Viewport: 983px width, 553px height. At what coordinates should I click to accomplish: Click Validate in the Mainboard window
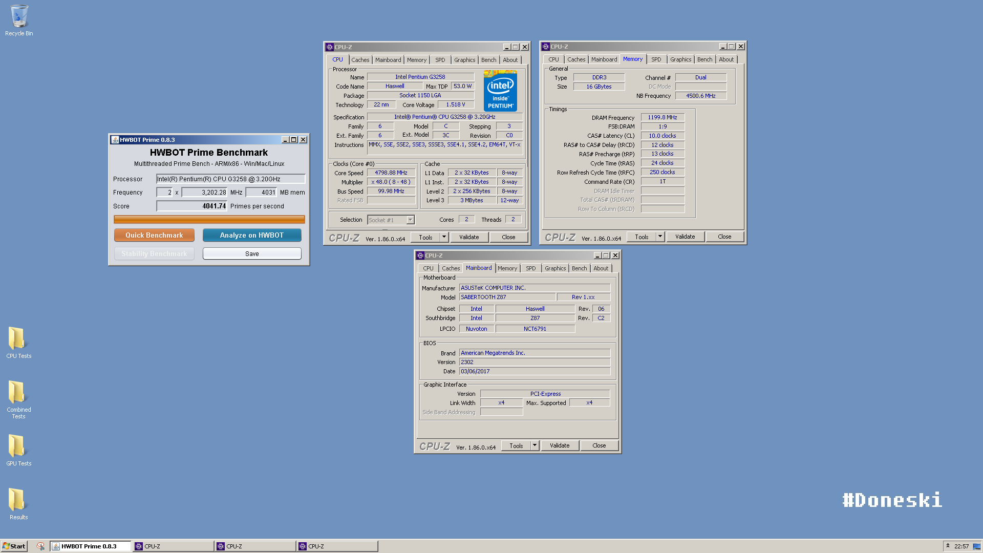pyautogui.click(x=560, y=445)
